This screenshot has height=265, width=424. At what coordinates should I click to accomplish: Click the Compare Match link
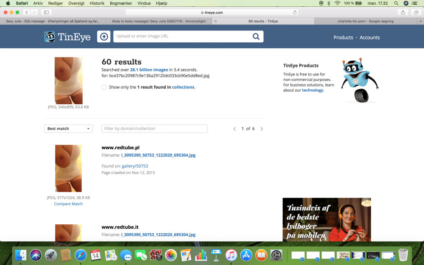[x=68, y=204]
